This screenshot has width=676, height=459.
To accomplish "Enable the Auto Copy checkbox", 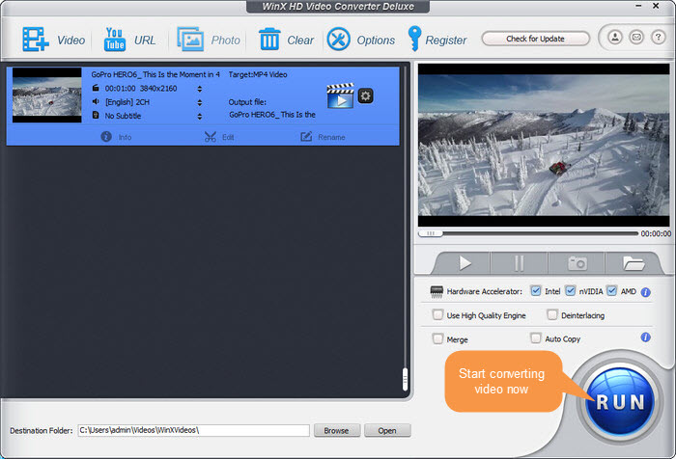I will coord(535,338).
